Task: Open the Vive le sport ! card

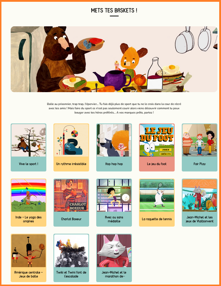Action: tap(29, 147)
